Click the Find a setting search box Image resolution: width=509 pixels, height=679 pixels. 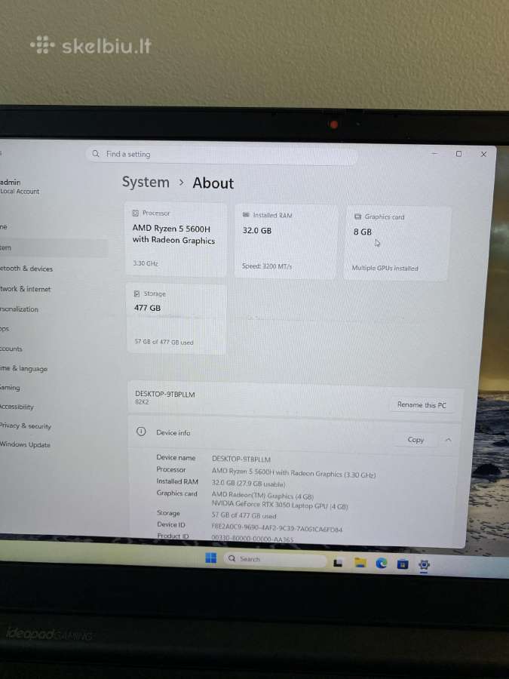222,155
